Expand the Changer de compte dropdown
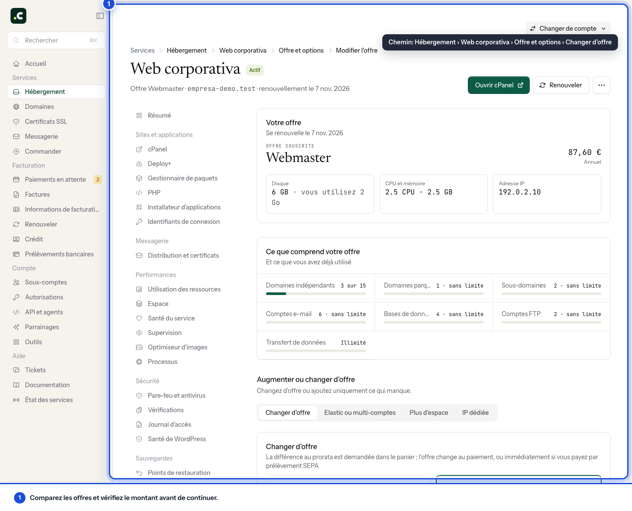This screenshot has width=632, height=511. pyautogui.click(x=568, y=29)
